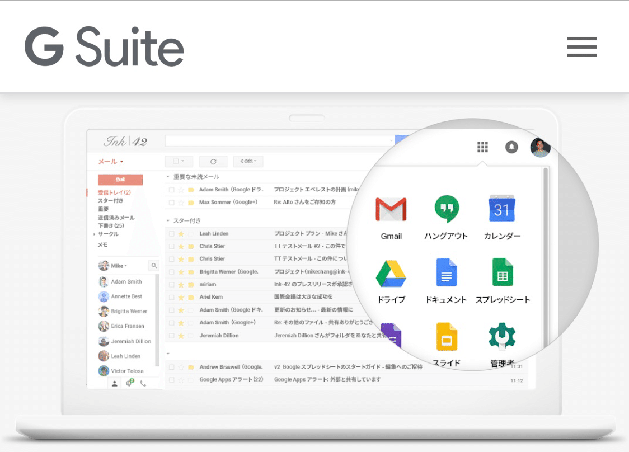Select 受信トレイ (2) folder
Image resolution: width=629 pixels, height=452 pixels.
(114, 192)
